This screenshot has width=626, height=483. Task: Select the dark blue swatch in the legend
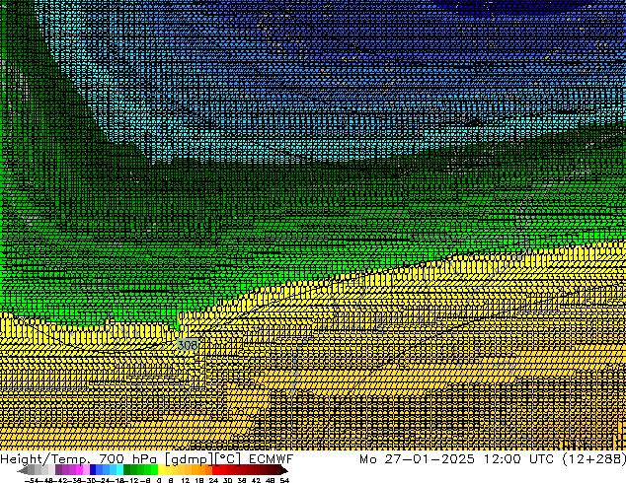93,470
